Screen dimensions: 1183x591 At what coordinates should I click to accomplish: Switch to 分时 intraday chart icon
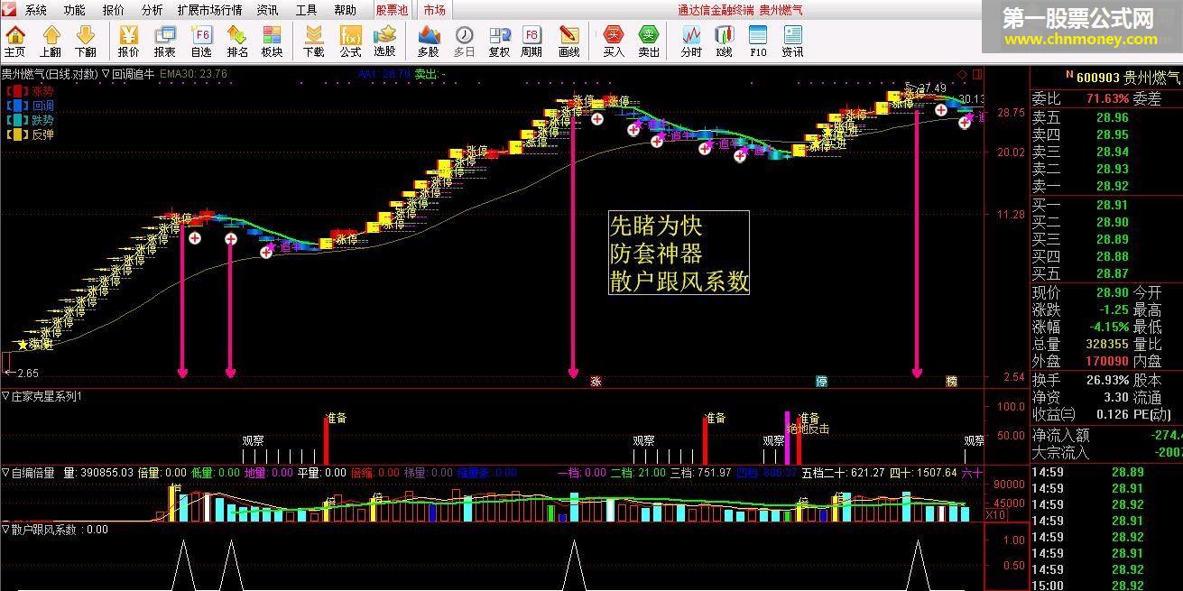pos(691,42)
